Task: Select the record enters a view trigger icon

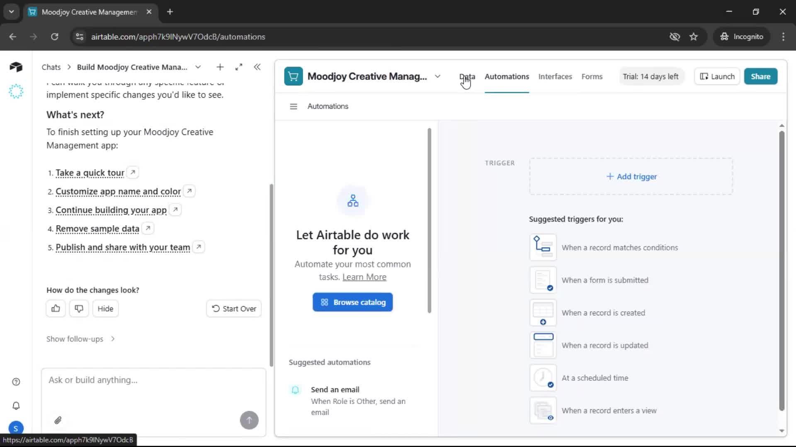Action: pyautogui.click(x=543, y=411)
